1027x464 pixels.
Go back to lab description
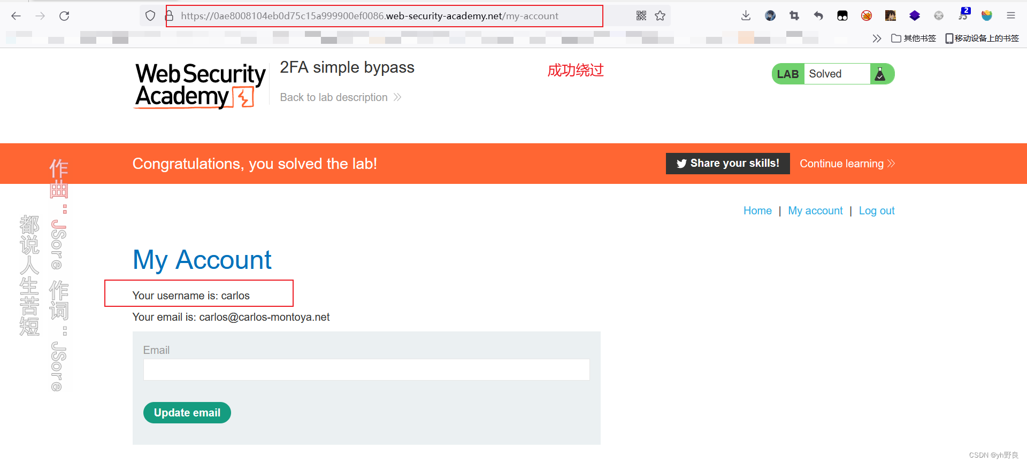coord(341,97)
